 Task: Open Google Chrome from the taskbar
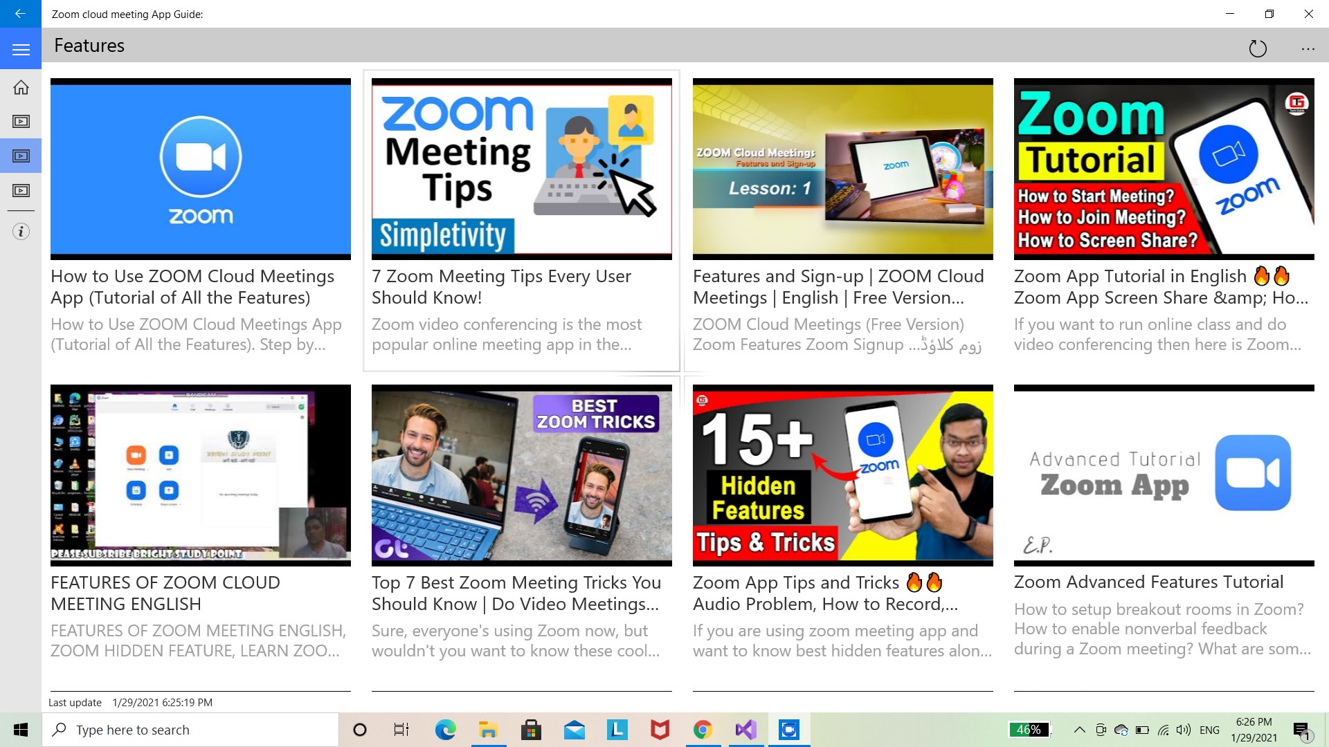703,730
